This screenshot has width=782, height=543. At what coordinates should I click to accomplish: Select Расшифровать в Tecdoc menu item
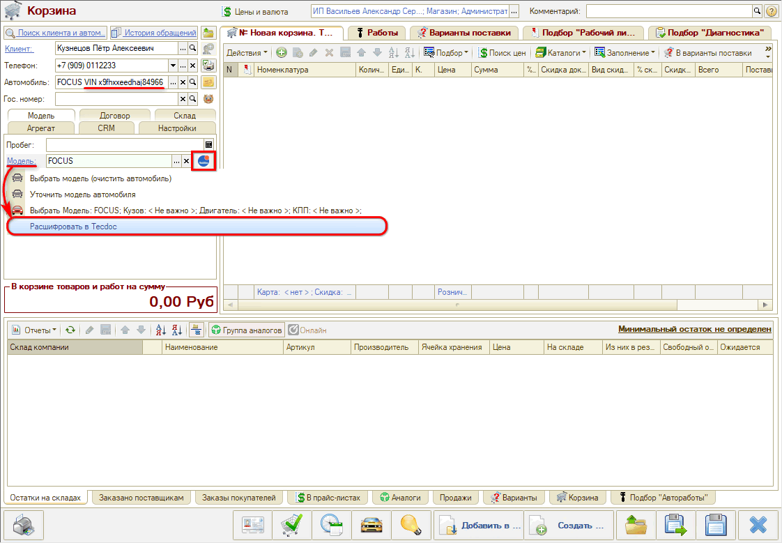195,226
